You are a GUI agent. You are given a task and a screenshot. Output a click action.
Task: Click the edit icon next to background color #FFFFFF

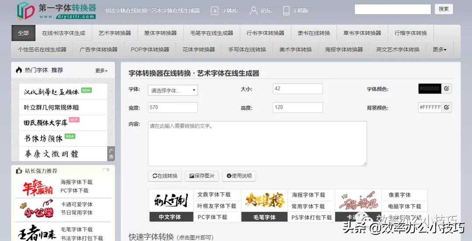click(446, 107)
